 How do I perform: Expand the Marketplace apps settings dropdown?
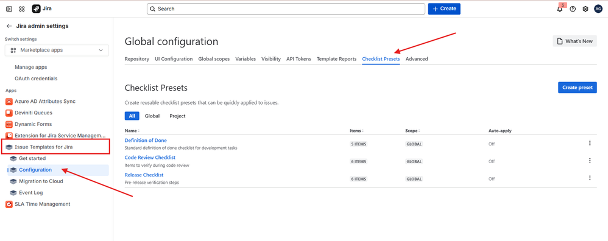click(57, 51)
